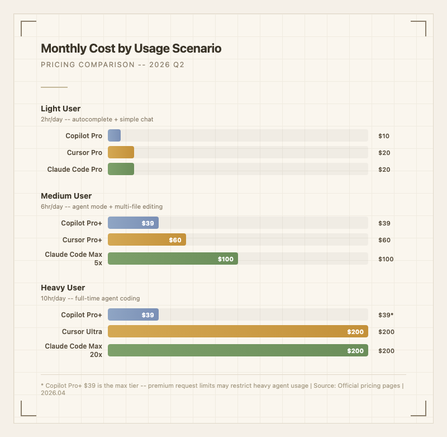
Task: Click the gold Cursor Ultra $200 bar
Action: (237, 331)
